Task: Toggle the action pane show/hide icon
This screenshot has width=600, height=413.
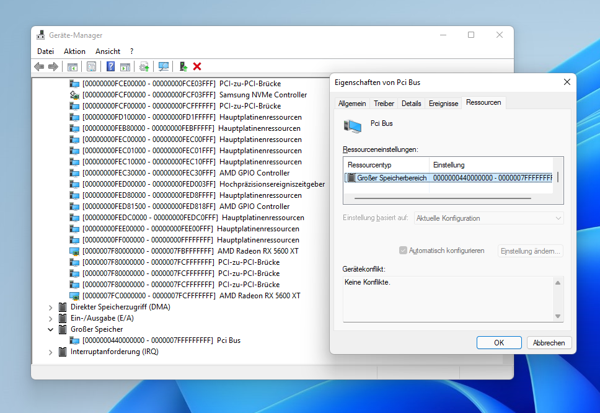Action: [125, 66]
